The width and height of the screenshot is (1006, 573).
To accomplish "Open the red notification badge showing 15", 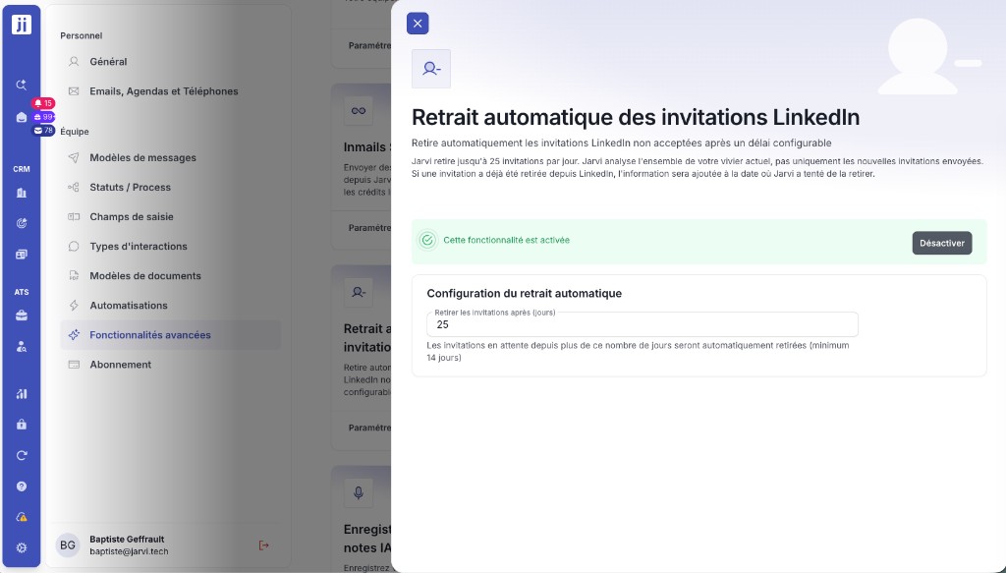I will coord(43,103).
